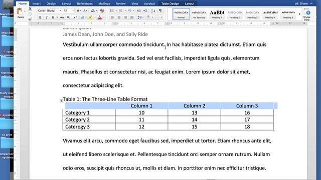The height and width of the screenshot is (180, 321).
Task: Open the Acrobat tab
Action: (149, 3)
